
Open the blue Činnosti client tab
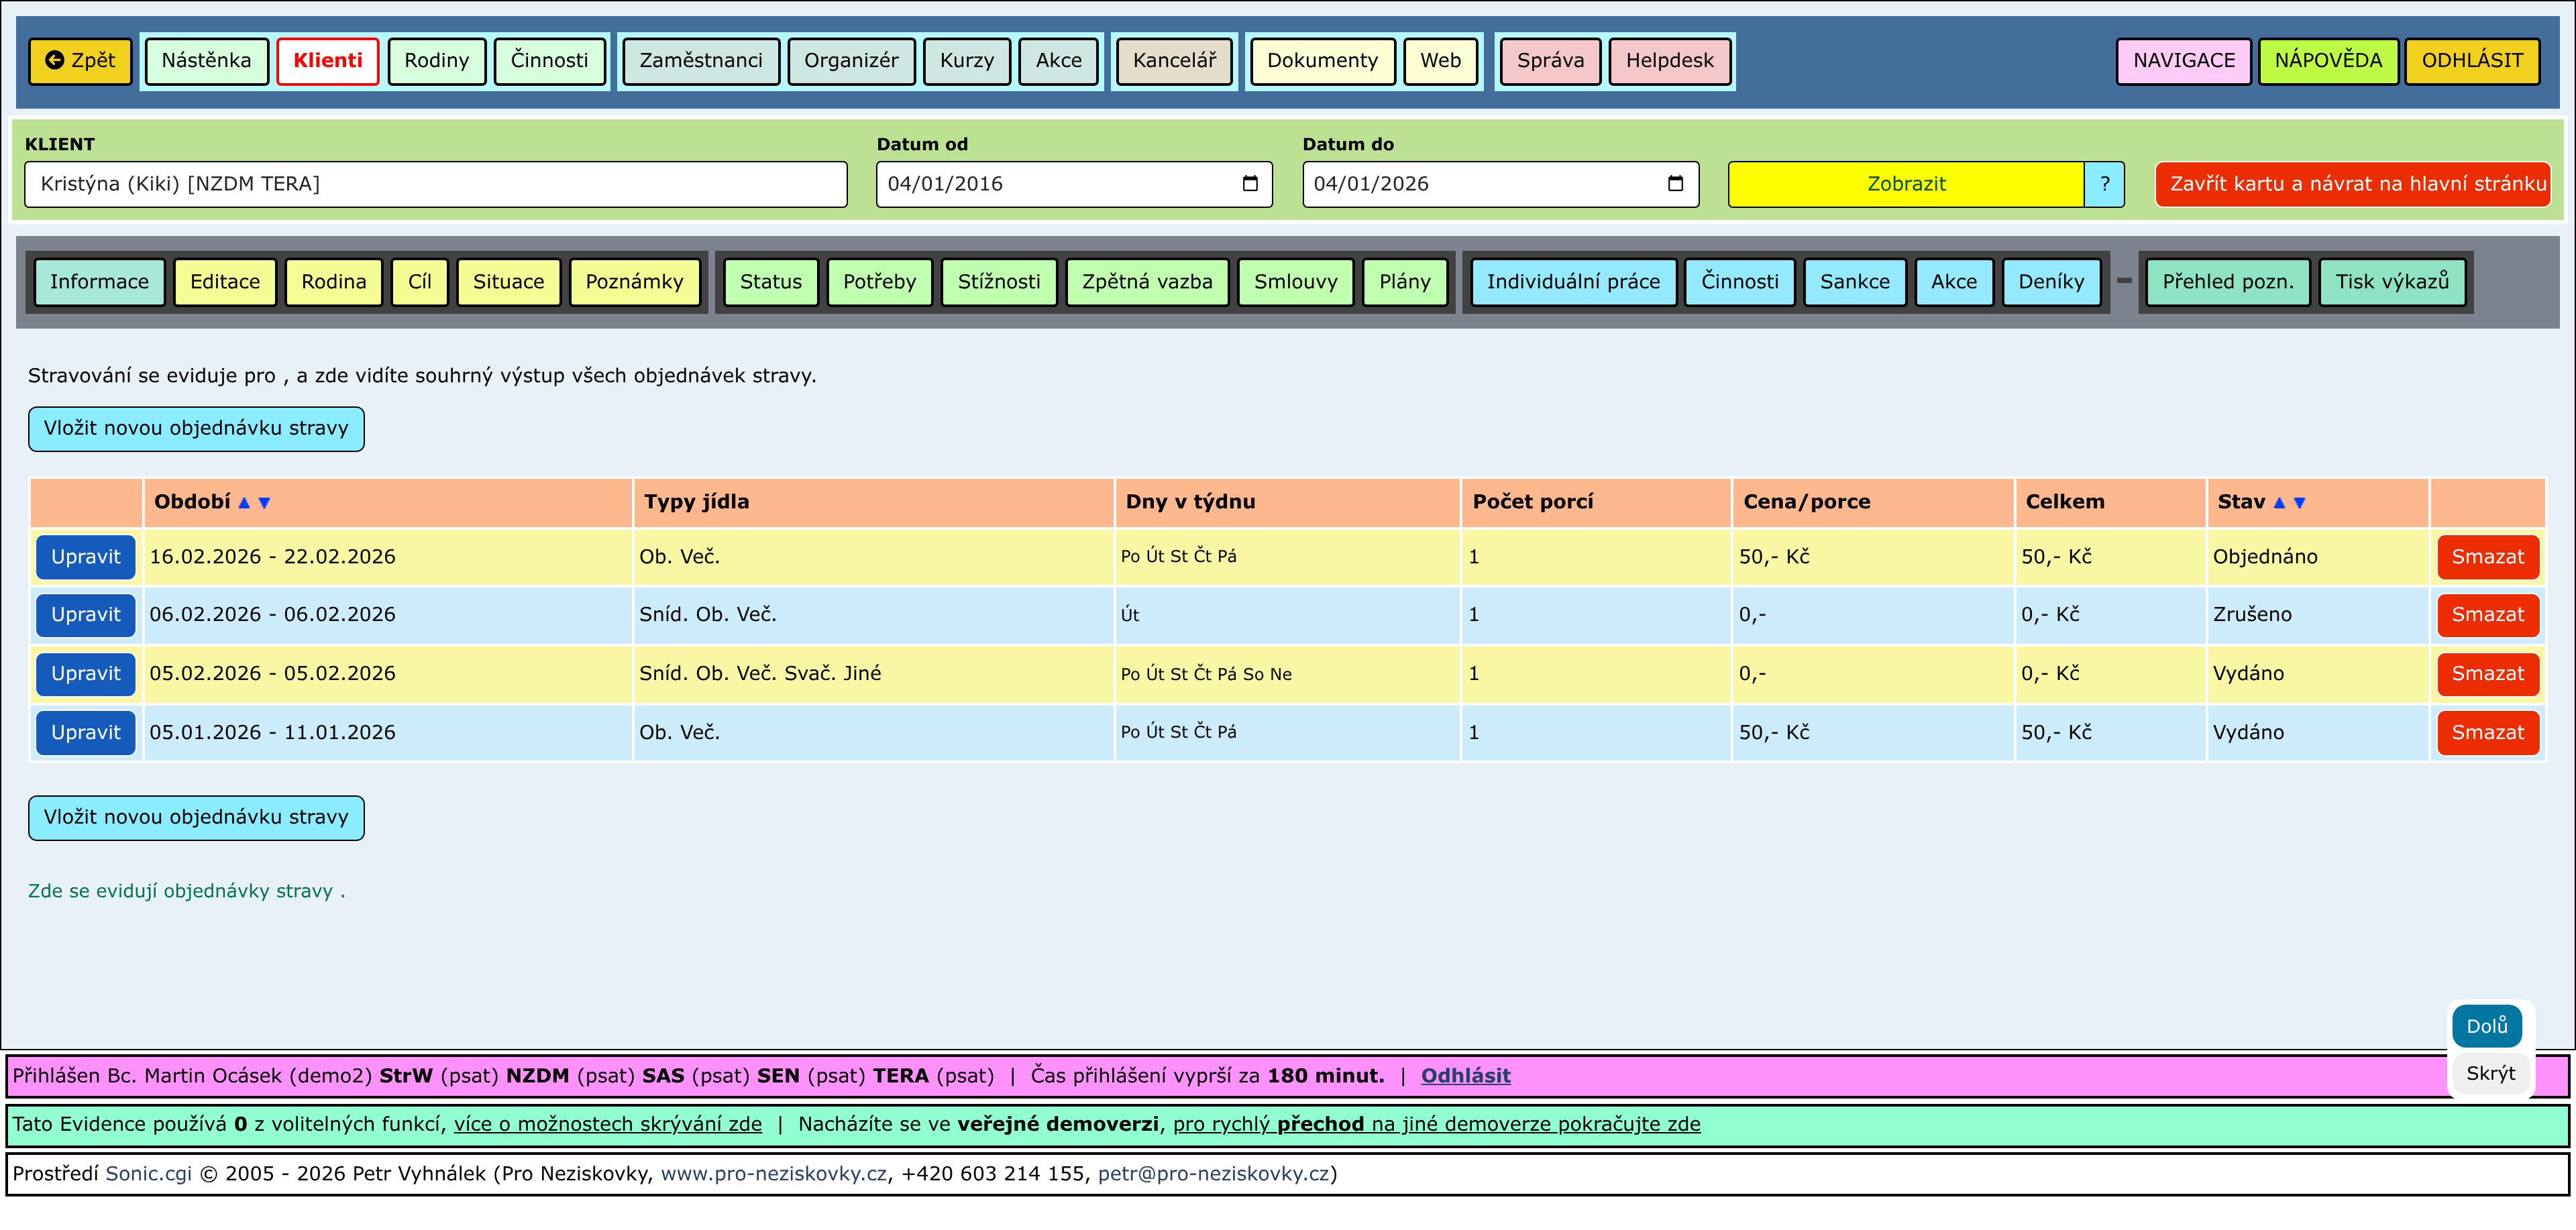click(1740, 282)
